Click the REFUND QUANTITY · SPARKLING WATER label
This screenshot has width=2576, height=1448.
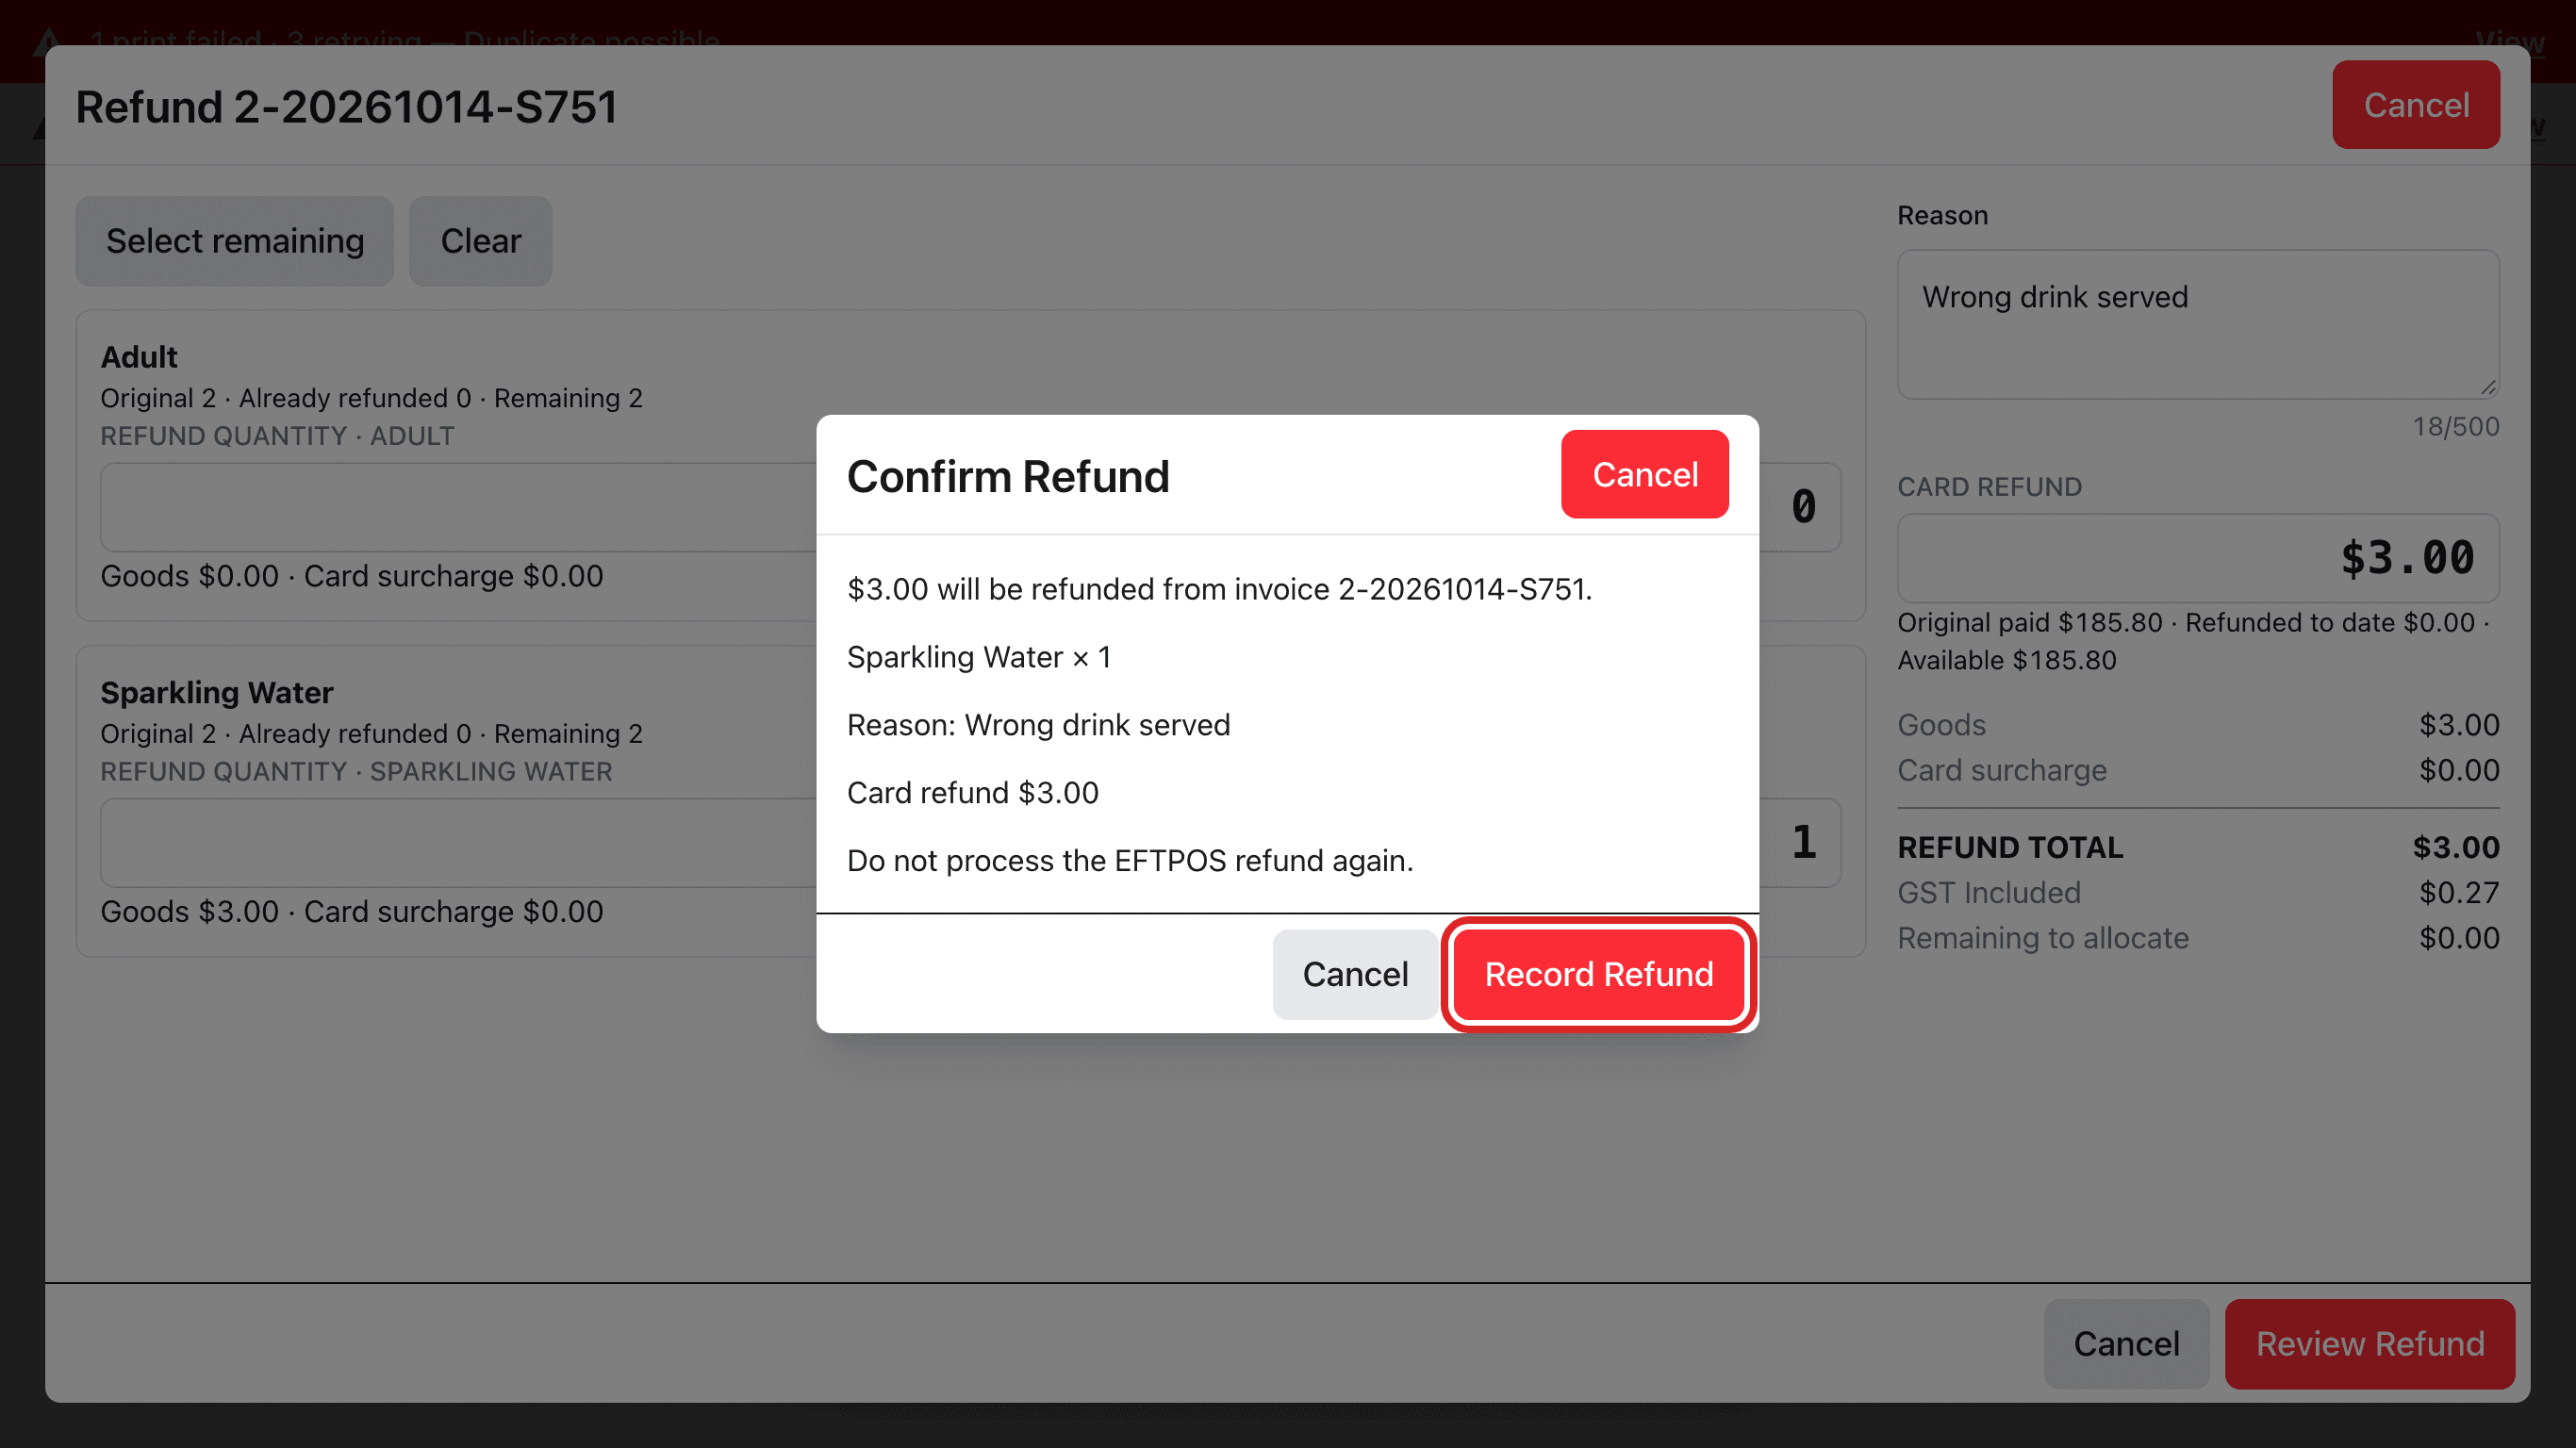click(x=356, y=772)
